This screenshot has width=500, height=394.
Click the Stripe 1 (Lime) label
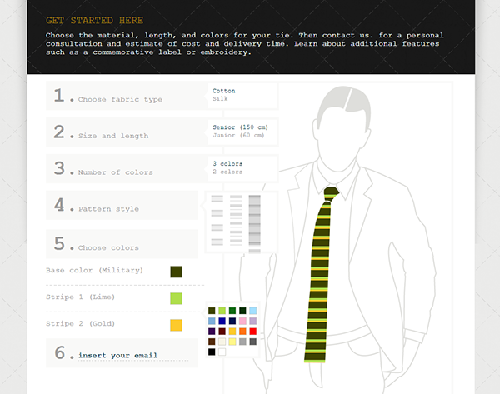[80, 297]
